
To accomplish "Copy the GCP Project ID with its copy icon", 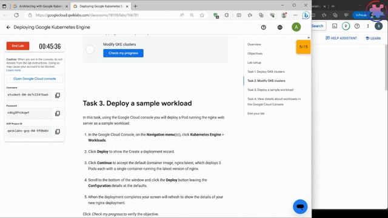I will (x=58, y=131).
